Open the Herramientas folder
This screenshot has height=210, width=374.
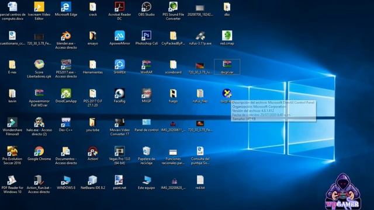pyautogui.click(x=93, y=67)
